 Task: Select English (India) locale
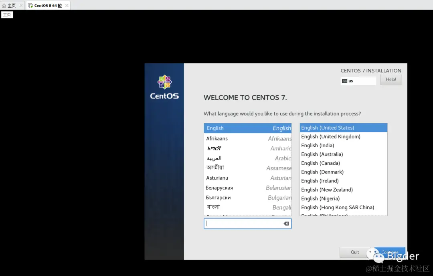pyautogui.click(x=344, y=145)
